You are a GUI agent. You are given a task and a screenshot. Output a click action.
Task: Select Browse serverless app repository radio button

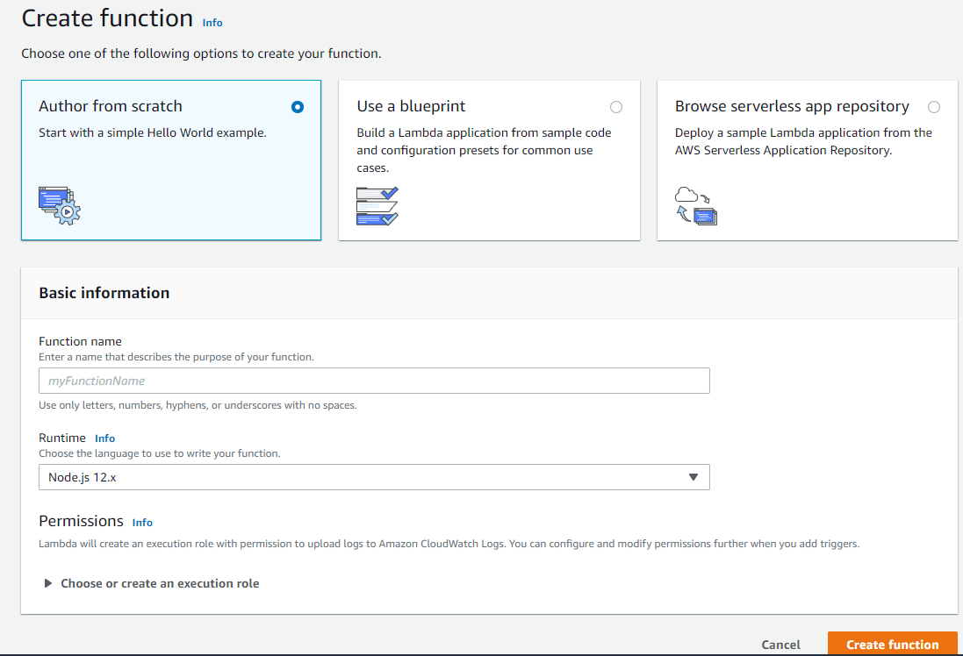pos(933,107)
